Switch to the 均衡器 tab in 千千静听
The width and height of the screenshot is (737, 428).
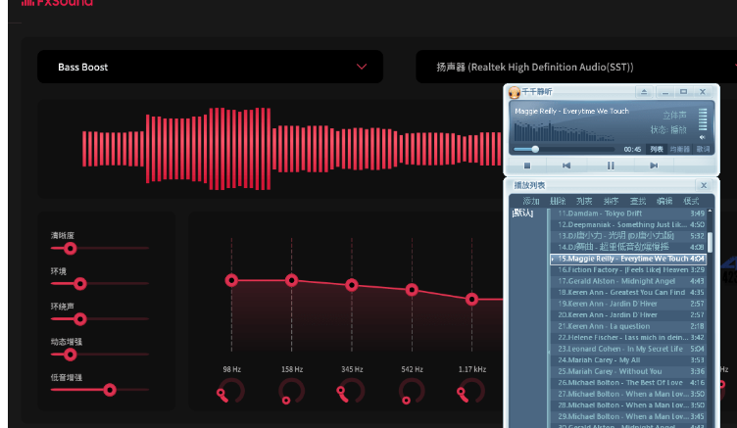pyautogui.click(x=679, y=150)
